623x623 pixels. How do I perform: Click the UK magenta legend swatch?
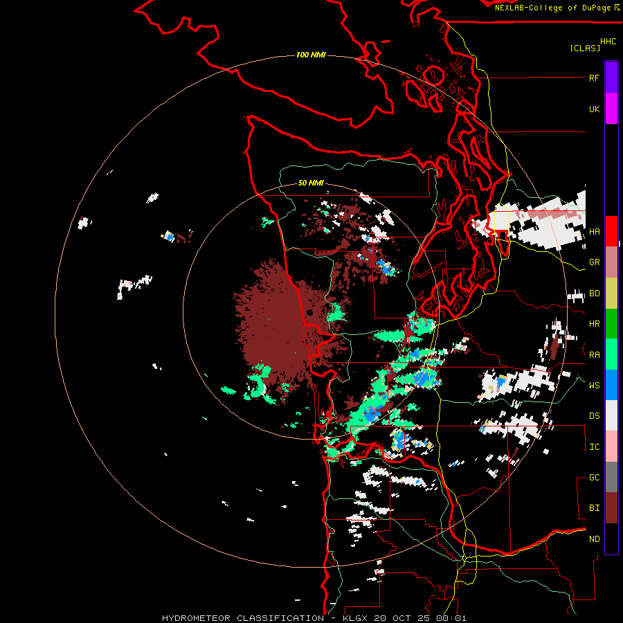click(x=611, y=108)
